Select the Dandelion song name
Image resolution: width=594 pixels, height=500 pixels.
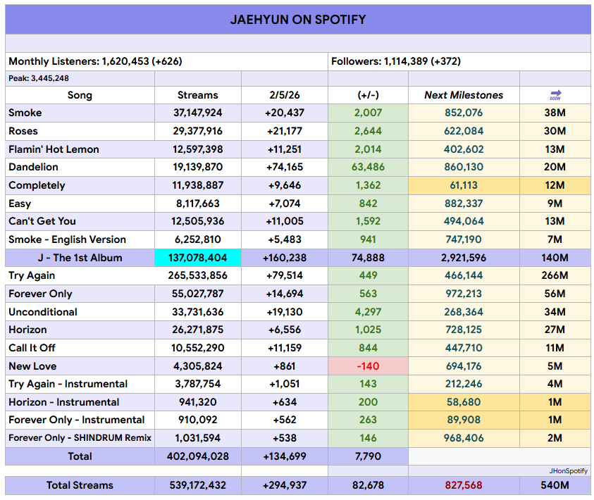coord(33,167)
